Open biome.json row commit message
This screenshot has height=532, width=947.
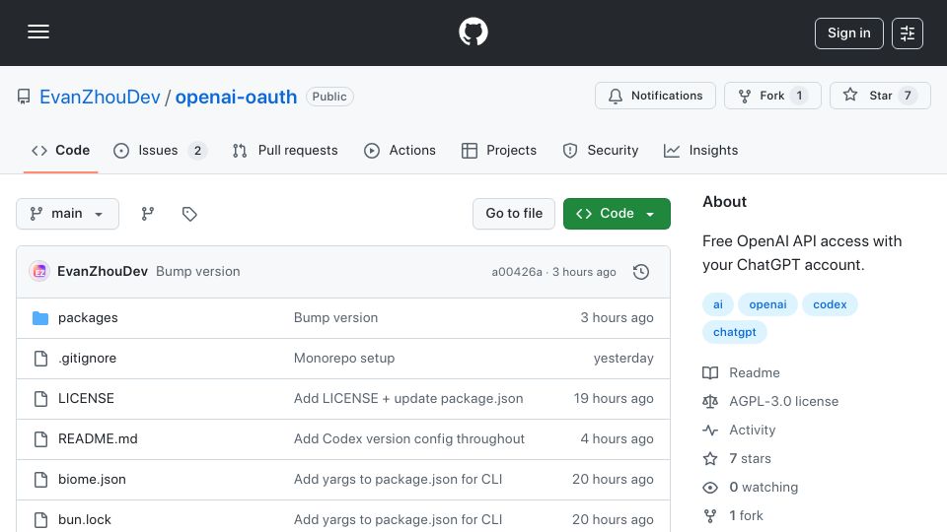click(x=398, y=480)
